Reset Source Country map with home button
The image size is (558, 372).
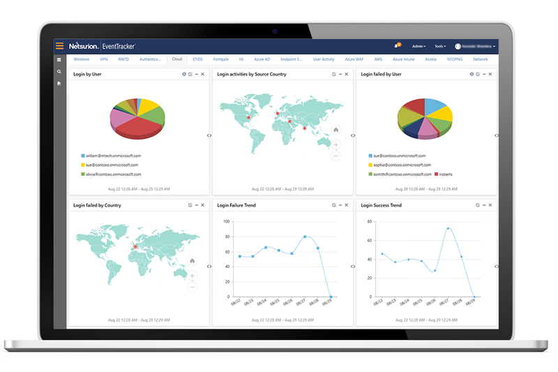pos(335,130)
